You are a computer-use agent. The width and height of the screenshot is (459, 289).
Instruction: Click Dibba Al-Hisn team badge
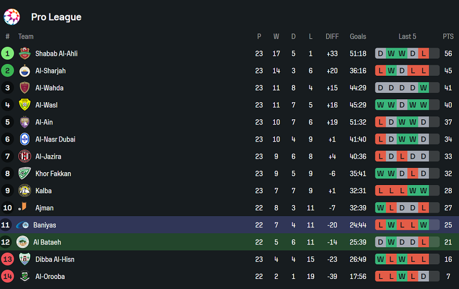24,259
